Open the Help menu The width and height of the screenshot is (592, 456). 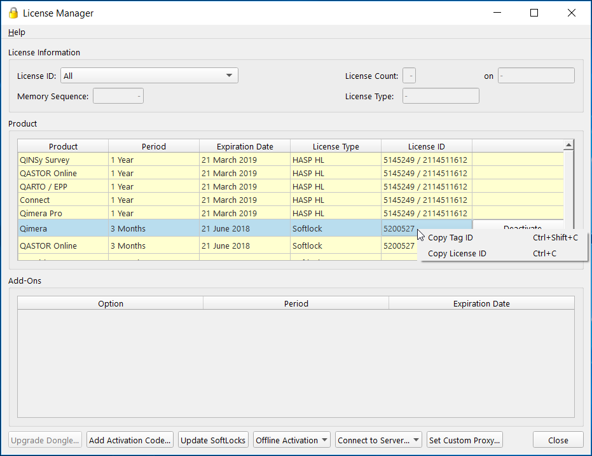click(17, 32)
